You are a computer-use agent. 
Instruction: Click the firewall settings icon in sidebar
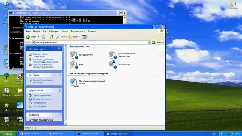point(30,65)
